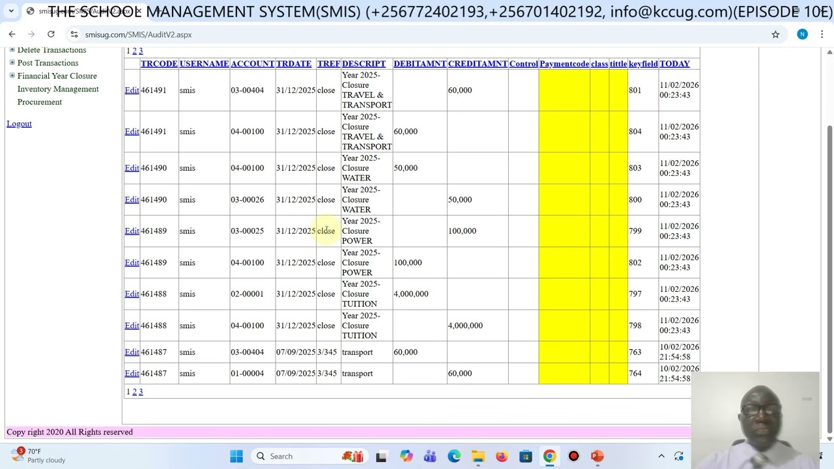Expand the Post Transactions tree node
The image size is (834, 469).
(x=12, y=63)
